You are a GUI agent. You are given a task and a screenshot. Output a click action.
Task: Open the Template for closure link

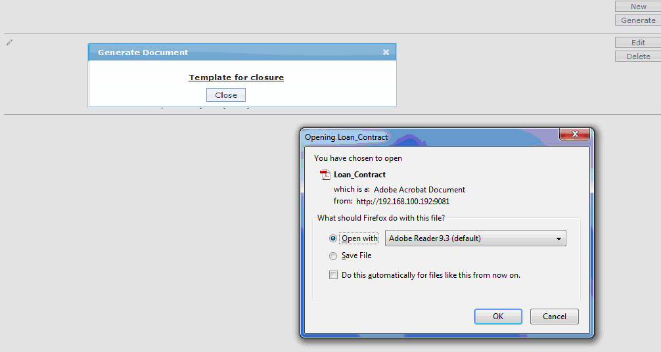(x=237, y=77)
